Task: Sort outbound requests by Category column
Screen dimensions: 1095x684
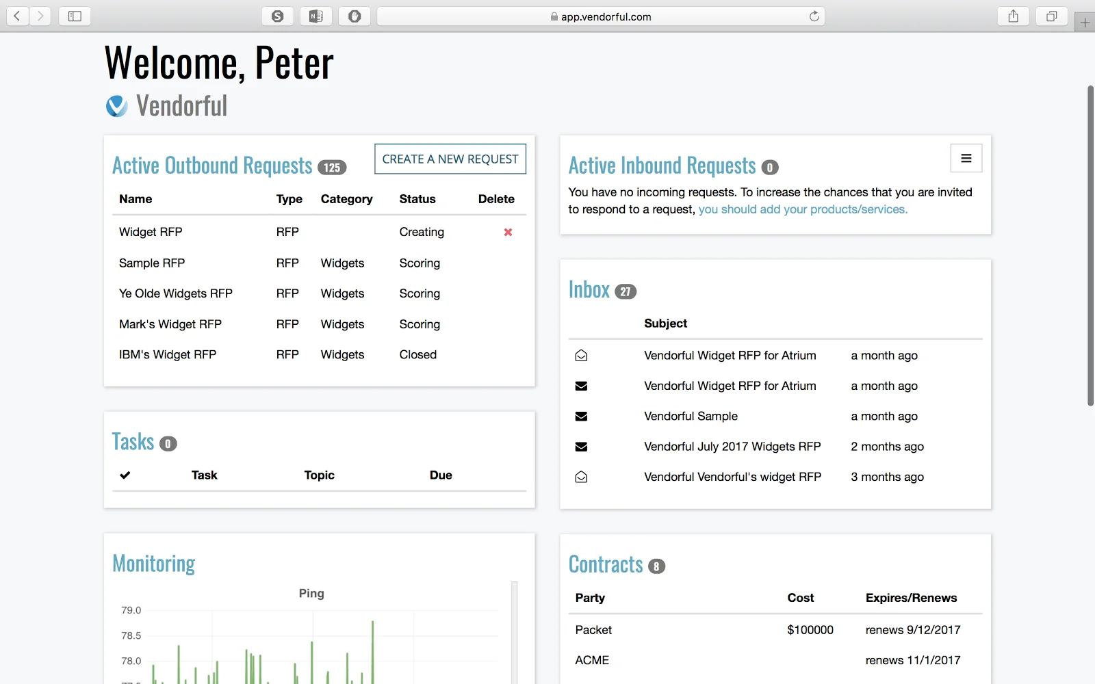Action: point(347,199)
